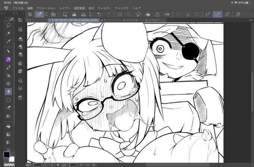This screenshot has width=254, height=167.
Task: Expand the up-down arrows next to Save icon
Action: pyautogui.click(x=90, y=15)
